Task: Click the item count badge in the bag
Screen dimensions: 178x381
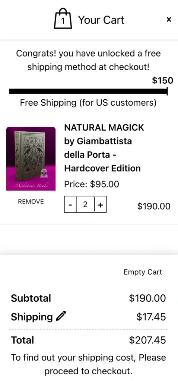Action: 63,21
